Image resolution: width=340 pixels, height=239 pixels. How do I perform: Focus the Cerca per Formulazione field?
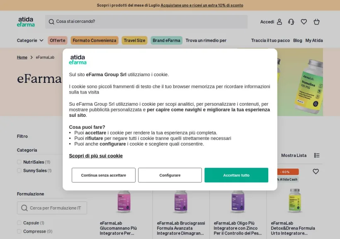[52, 208]
